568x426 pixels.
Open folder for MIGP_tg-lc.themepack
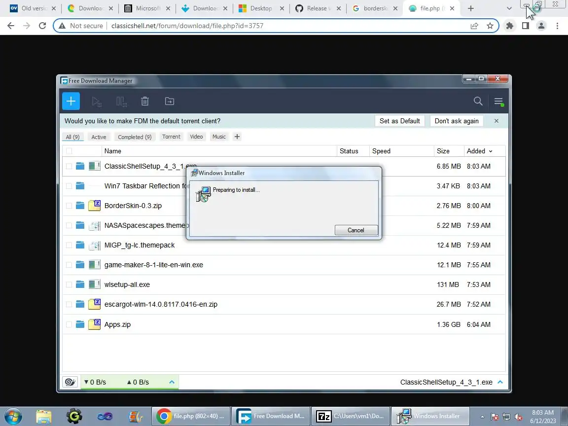tap(80, 245)
